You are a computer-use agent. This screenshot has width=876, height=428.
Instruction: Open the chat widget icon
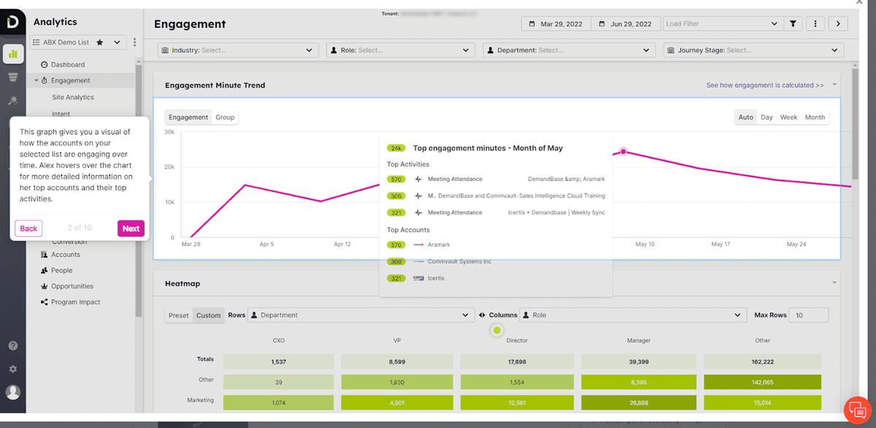855,409
